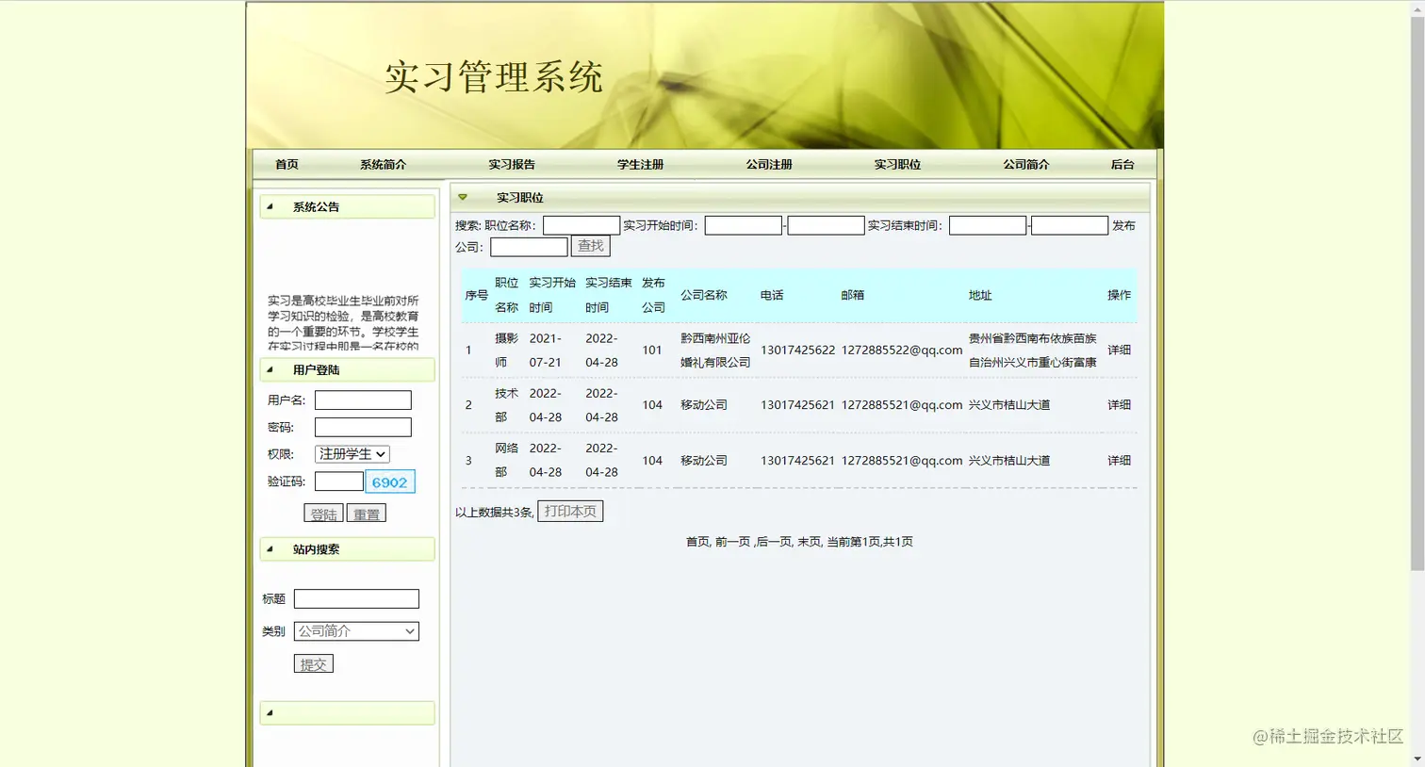
Task: Click the 操作 column header
Action: (x=1119, y=295)
